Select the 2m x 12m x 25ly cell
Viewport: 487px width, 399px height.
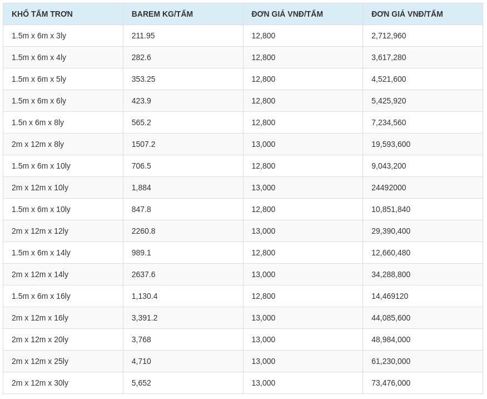coord(40,361)
